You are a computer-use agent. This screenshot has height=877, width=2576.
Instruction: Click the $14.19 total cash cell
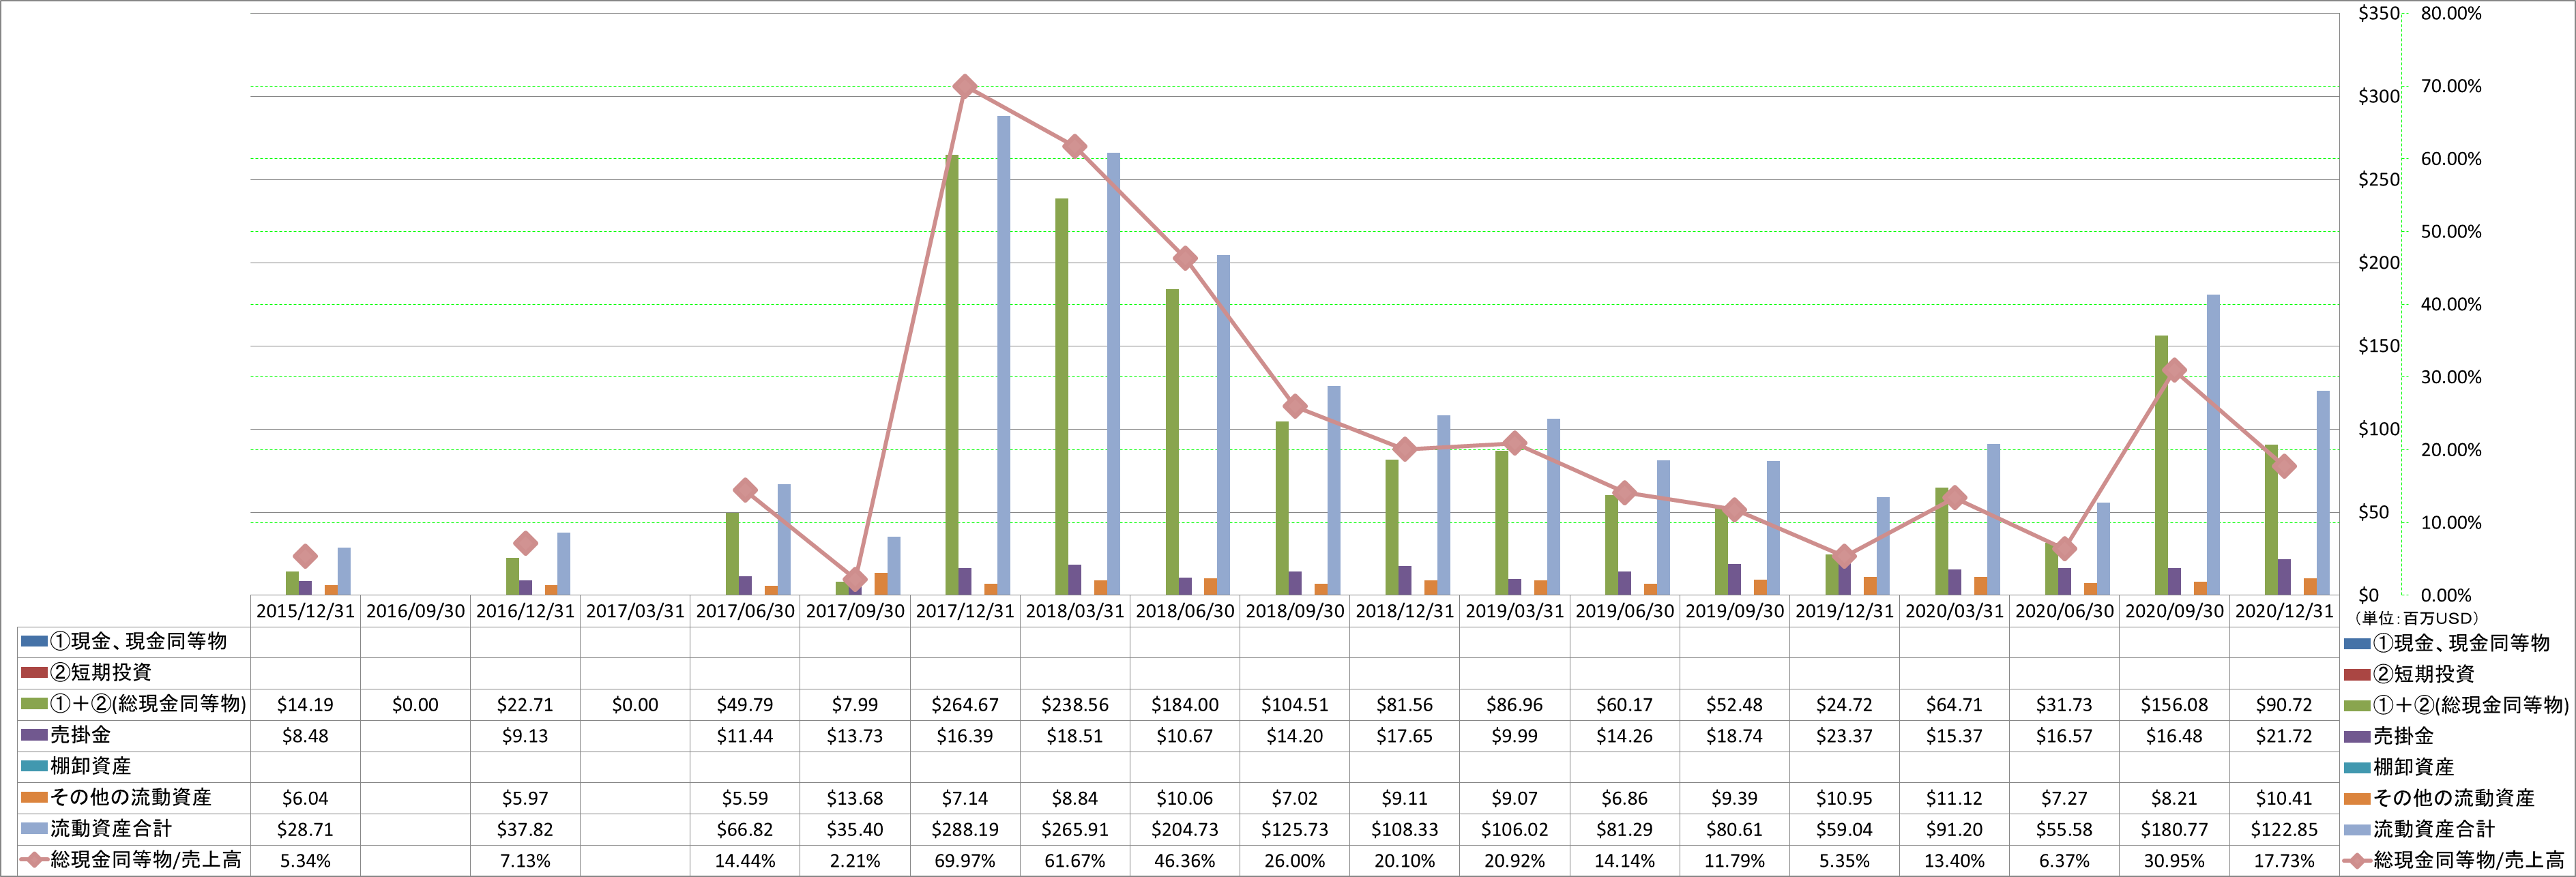(x=305, y=705)
